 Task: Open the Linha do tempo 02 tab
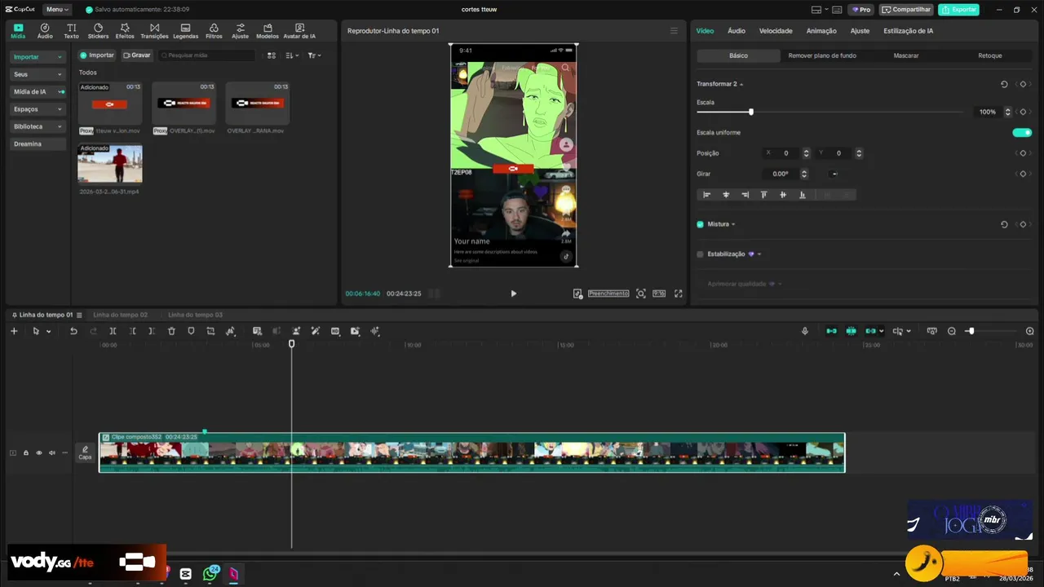[120, 315]
